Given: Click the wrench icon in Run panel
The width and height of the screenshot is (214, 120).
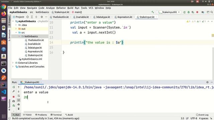Looking at the screenshot, I should coord(14,91).
